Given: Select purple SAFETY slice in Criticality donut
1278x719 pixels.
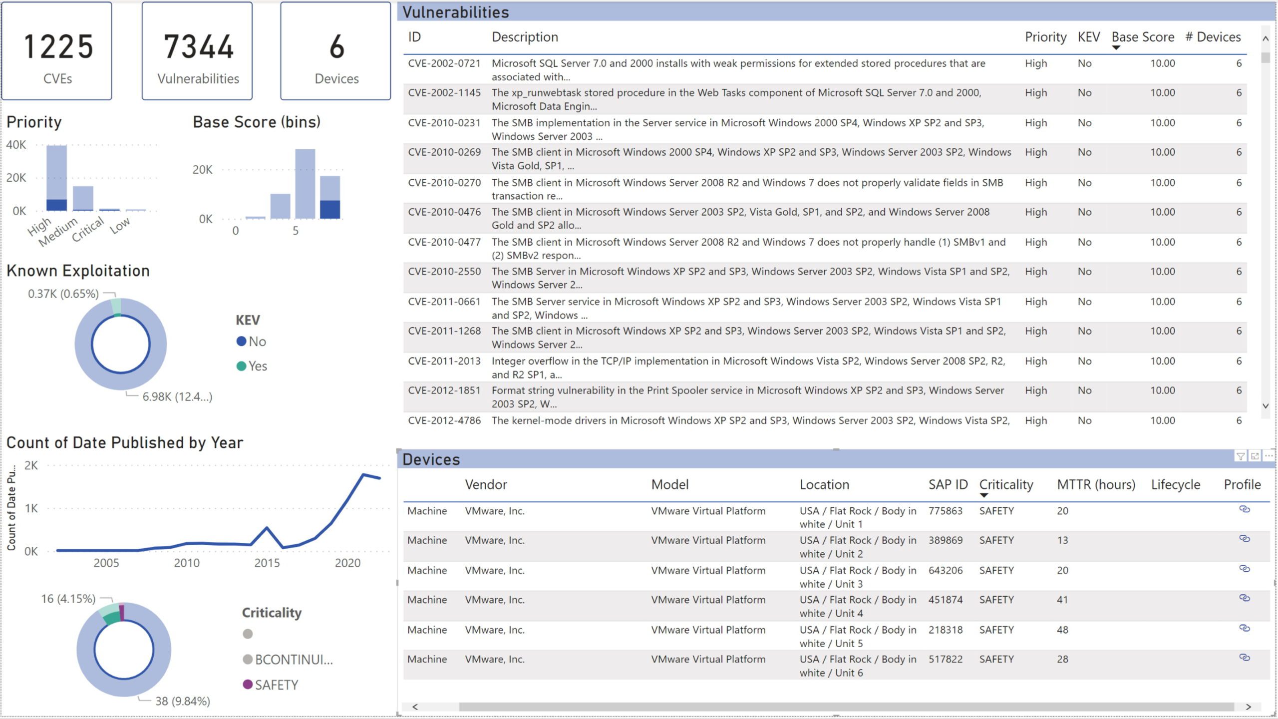Looking at the screenshot, I should coord(121,612).
